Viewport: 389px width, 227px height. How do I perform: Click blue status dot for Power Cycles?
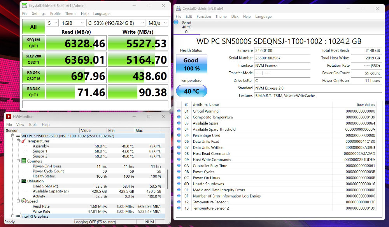179,172
